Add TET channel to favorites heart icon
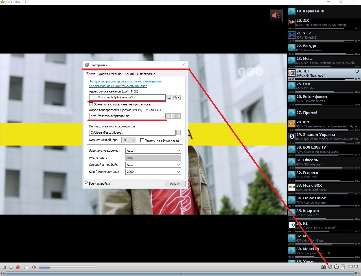 click(357, 71)
